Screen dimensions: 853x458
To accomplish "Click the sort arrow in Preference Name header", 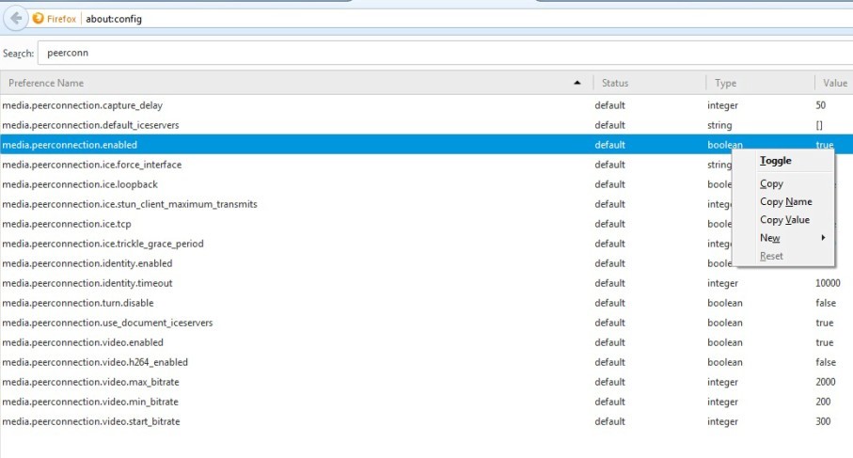I will tap(577, 84).
